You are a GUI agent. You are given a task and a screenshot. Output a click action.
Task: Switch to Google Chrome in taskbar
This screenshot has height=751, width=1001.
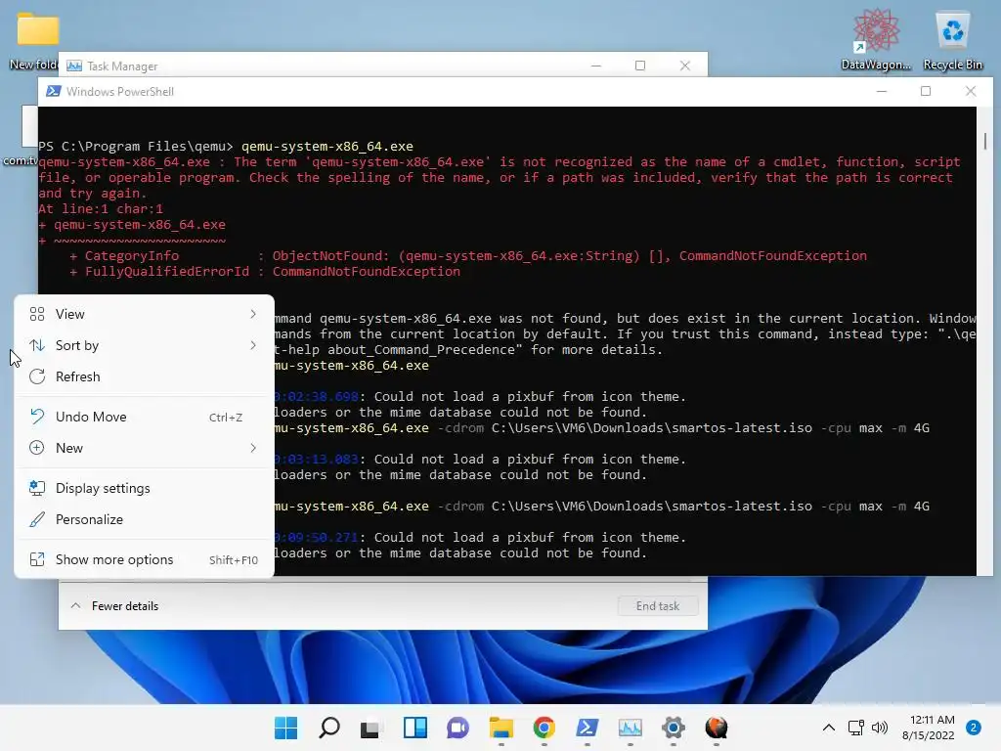coord(544,728)
